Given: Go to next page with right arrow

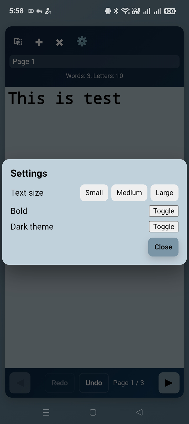Looking at the screenshot, I should 169,383.
